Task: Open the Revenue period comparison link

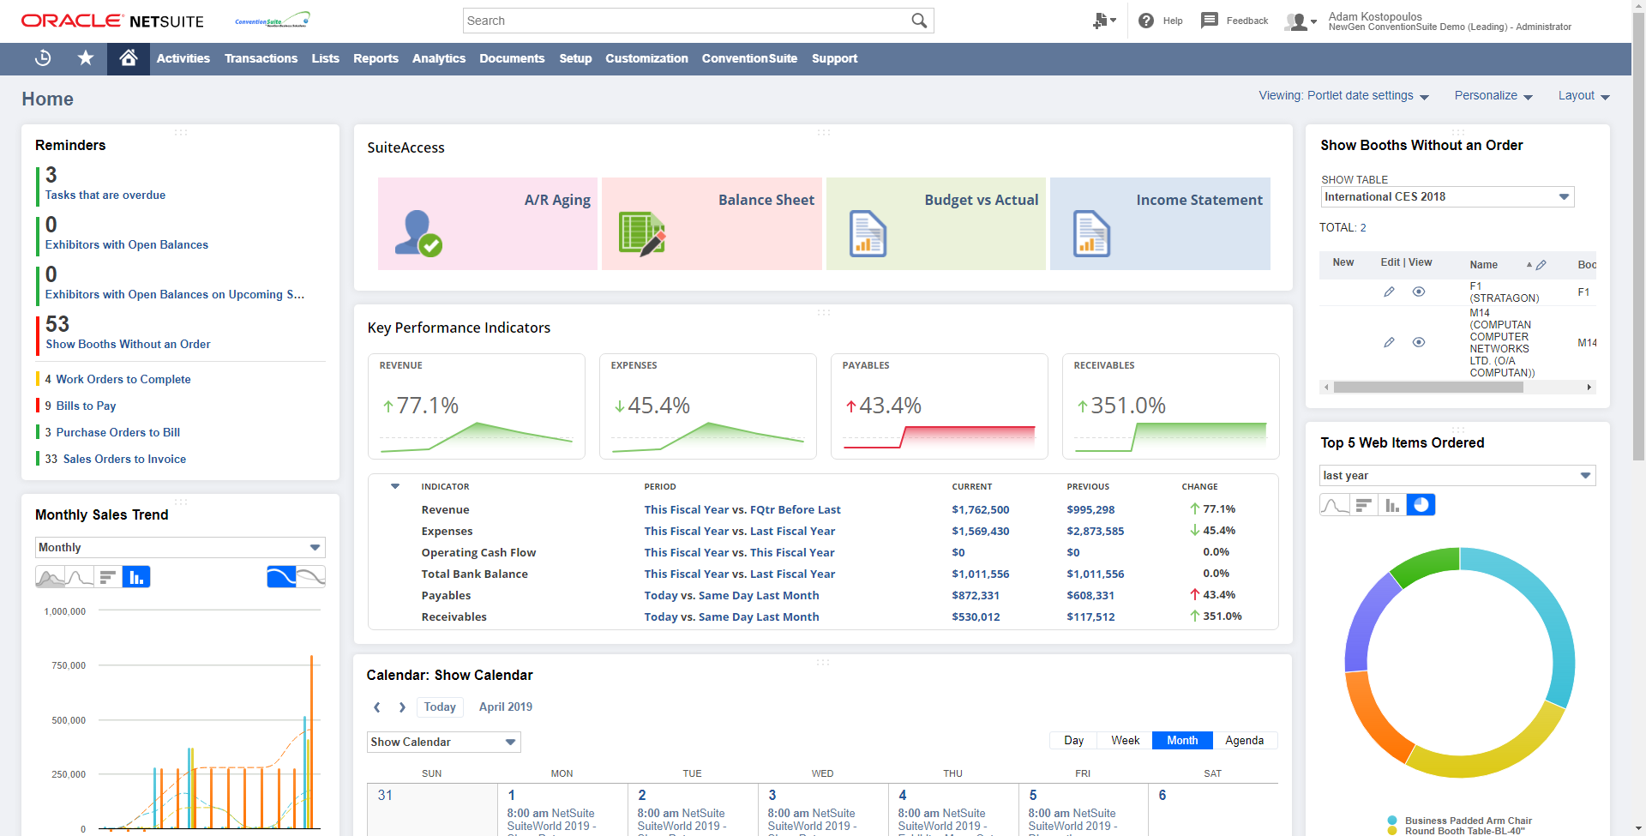Action: coord(742,509)
